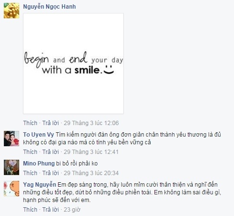Reply to Nguyễn Ngọc Hanh's comment via Trả lời
234x216 pixels.
click(x=50, y=123)
